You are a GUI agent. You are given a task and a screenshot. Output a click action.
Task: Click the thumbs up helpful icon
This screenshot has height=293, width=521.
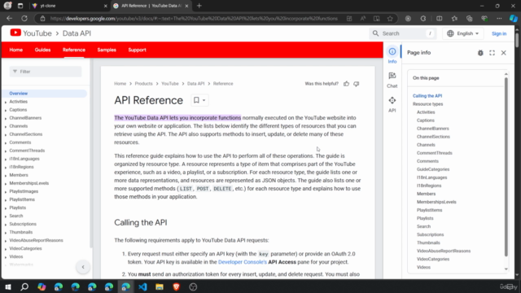(x=346, y=84)
